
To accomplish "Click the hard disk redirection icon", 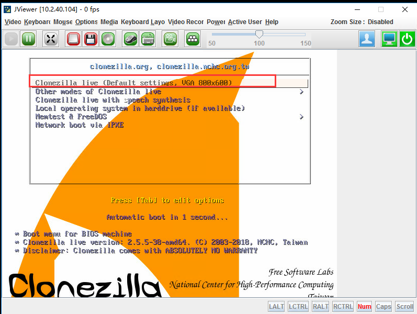I will (73, 39).
